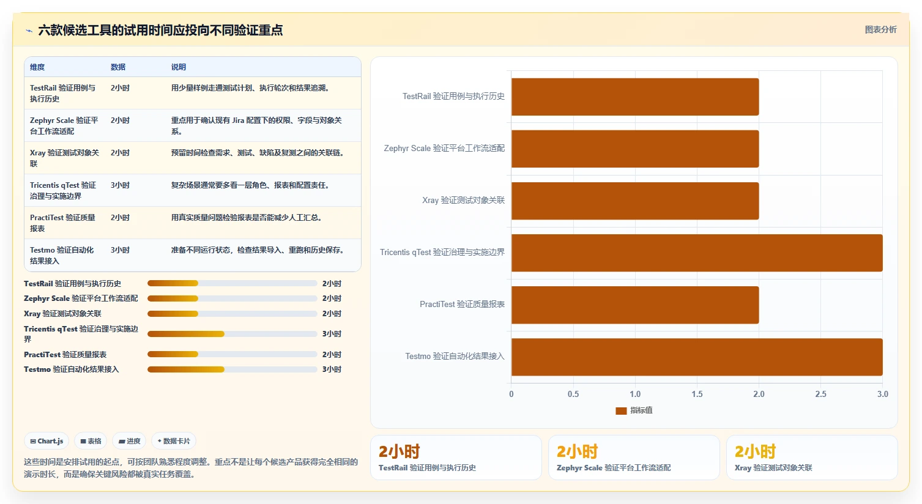The width and height of the screenshot is (922, 504).
Task: Click the PractiTest progress bar
Action: (x=232, y=354)
